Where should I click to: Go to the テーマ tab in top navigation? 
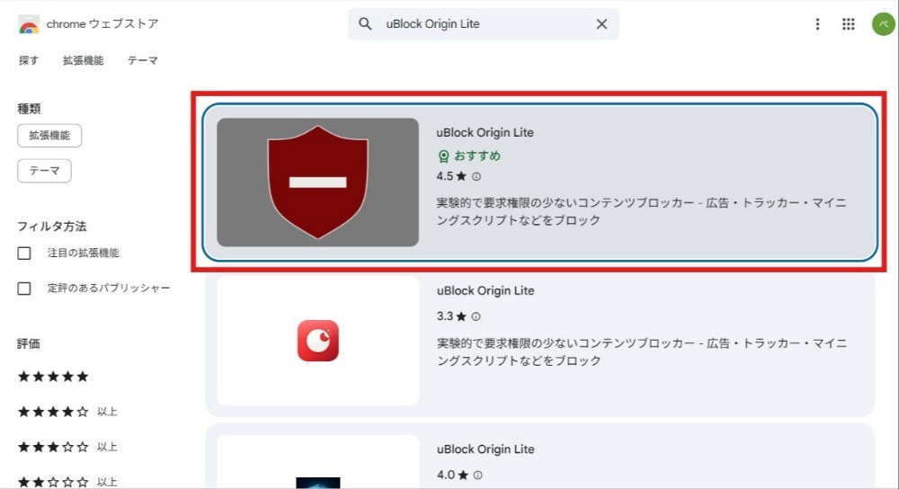(x=143, y=60)
